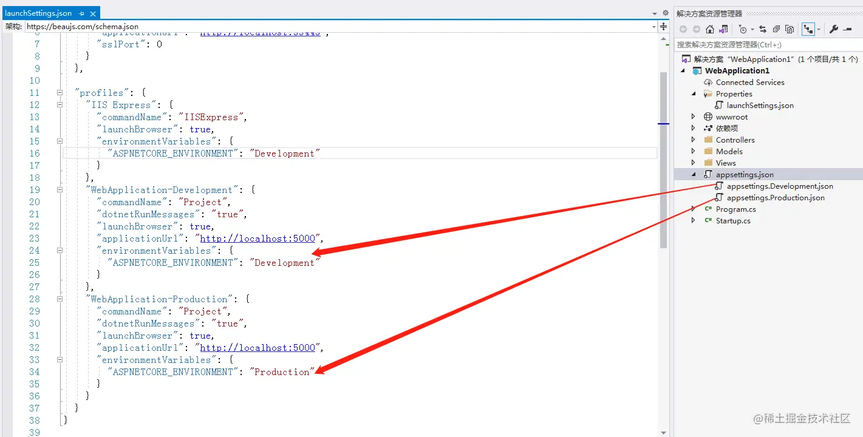
Task: Collapse the profiles code fold on line 11
Action: tap(59, 92)
